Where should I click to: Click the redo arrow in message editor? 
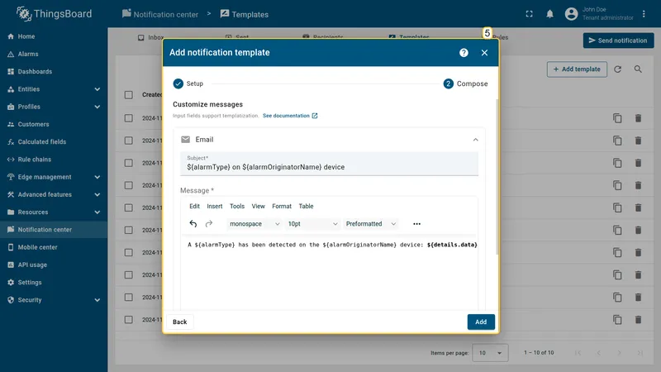209,224
